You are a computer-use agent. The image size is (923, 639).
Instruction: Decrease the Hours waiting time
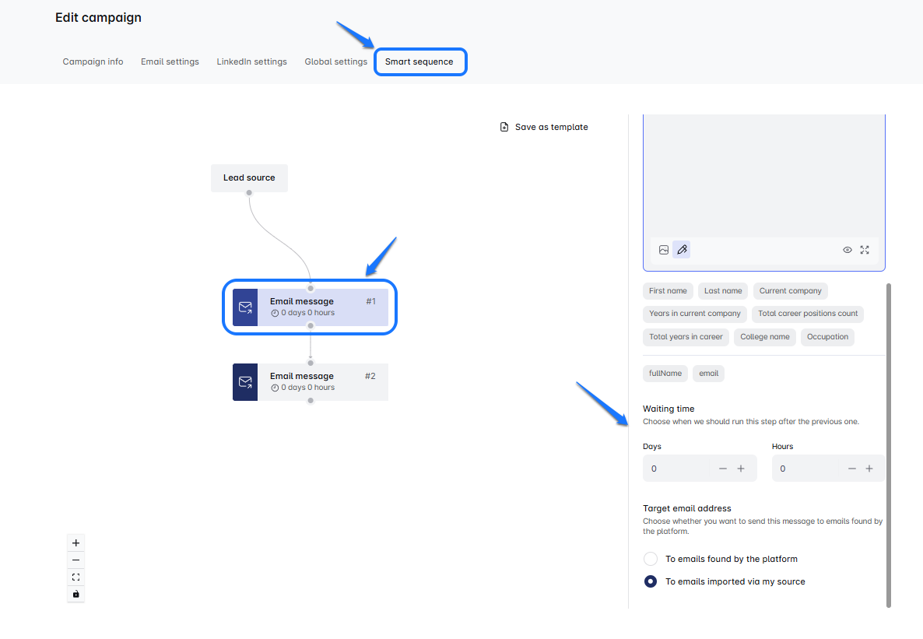(x=851, y=469)
